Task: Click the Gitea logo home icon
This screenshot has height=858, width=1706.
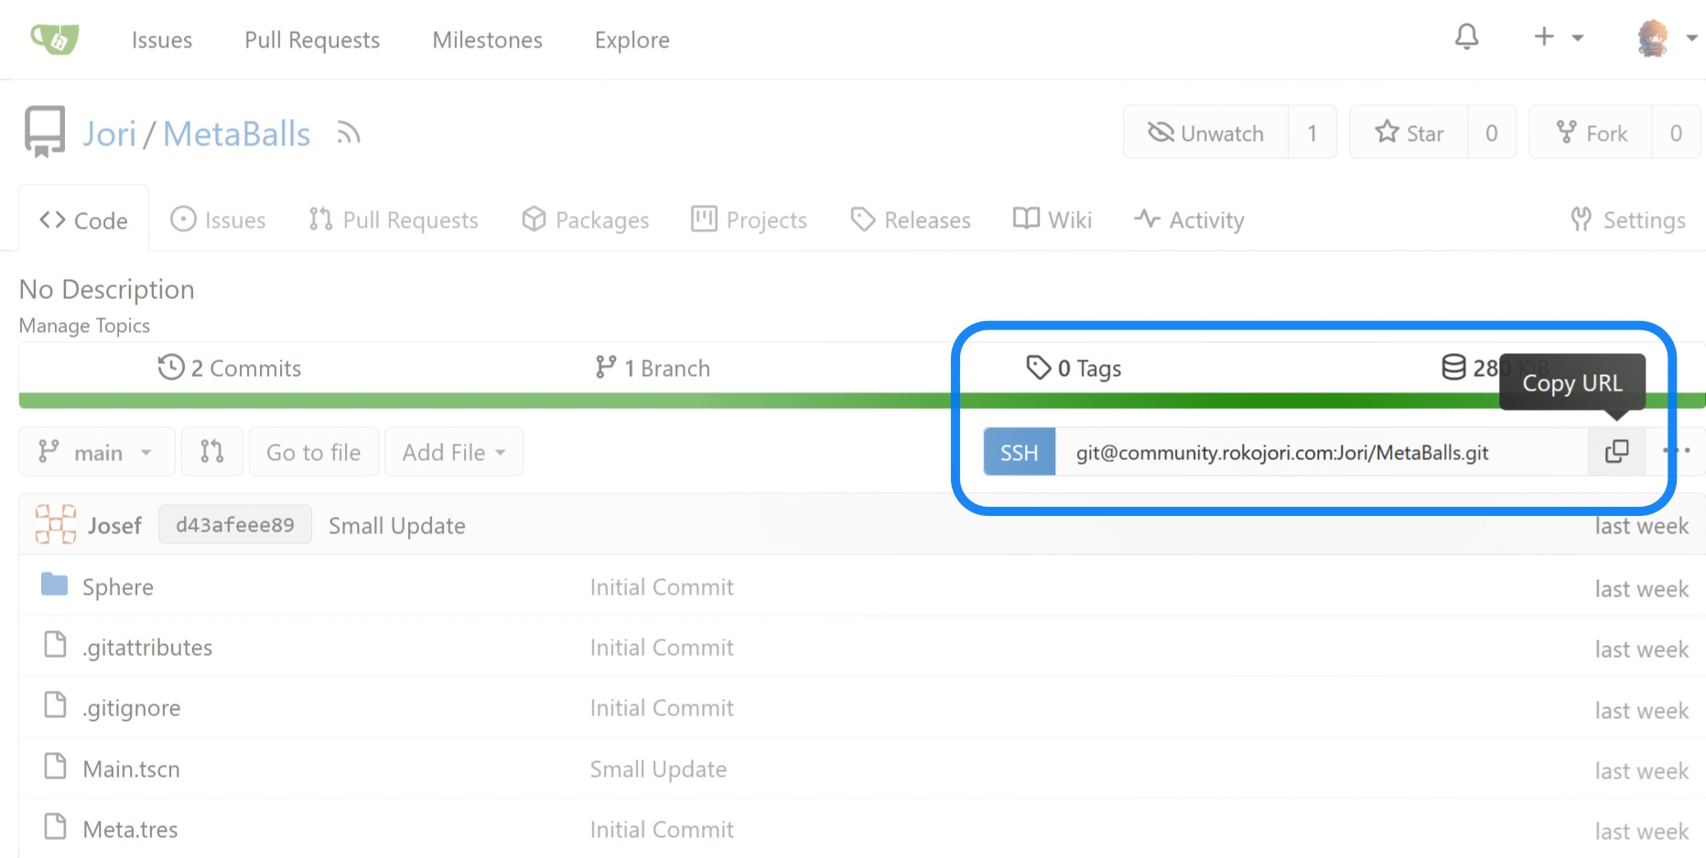Action: tap(55, 38)
